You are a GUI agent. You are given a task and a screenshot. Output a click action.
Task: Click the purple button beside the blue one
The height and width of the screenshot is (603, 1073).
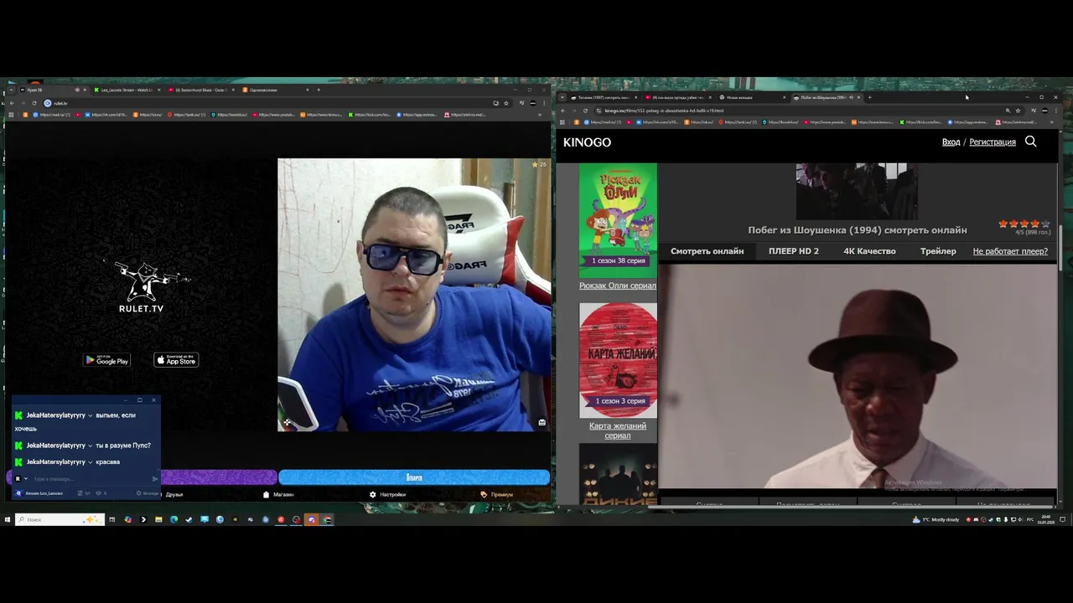219,477
